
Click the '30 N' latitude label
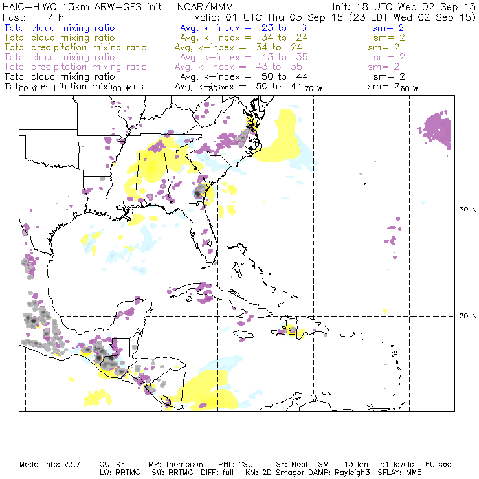coord(468,210)
